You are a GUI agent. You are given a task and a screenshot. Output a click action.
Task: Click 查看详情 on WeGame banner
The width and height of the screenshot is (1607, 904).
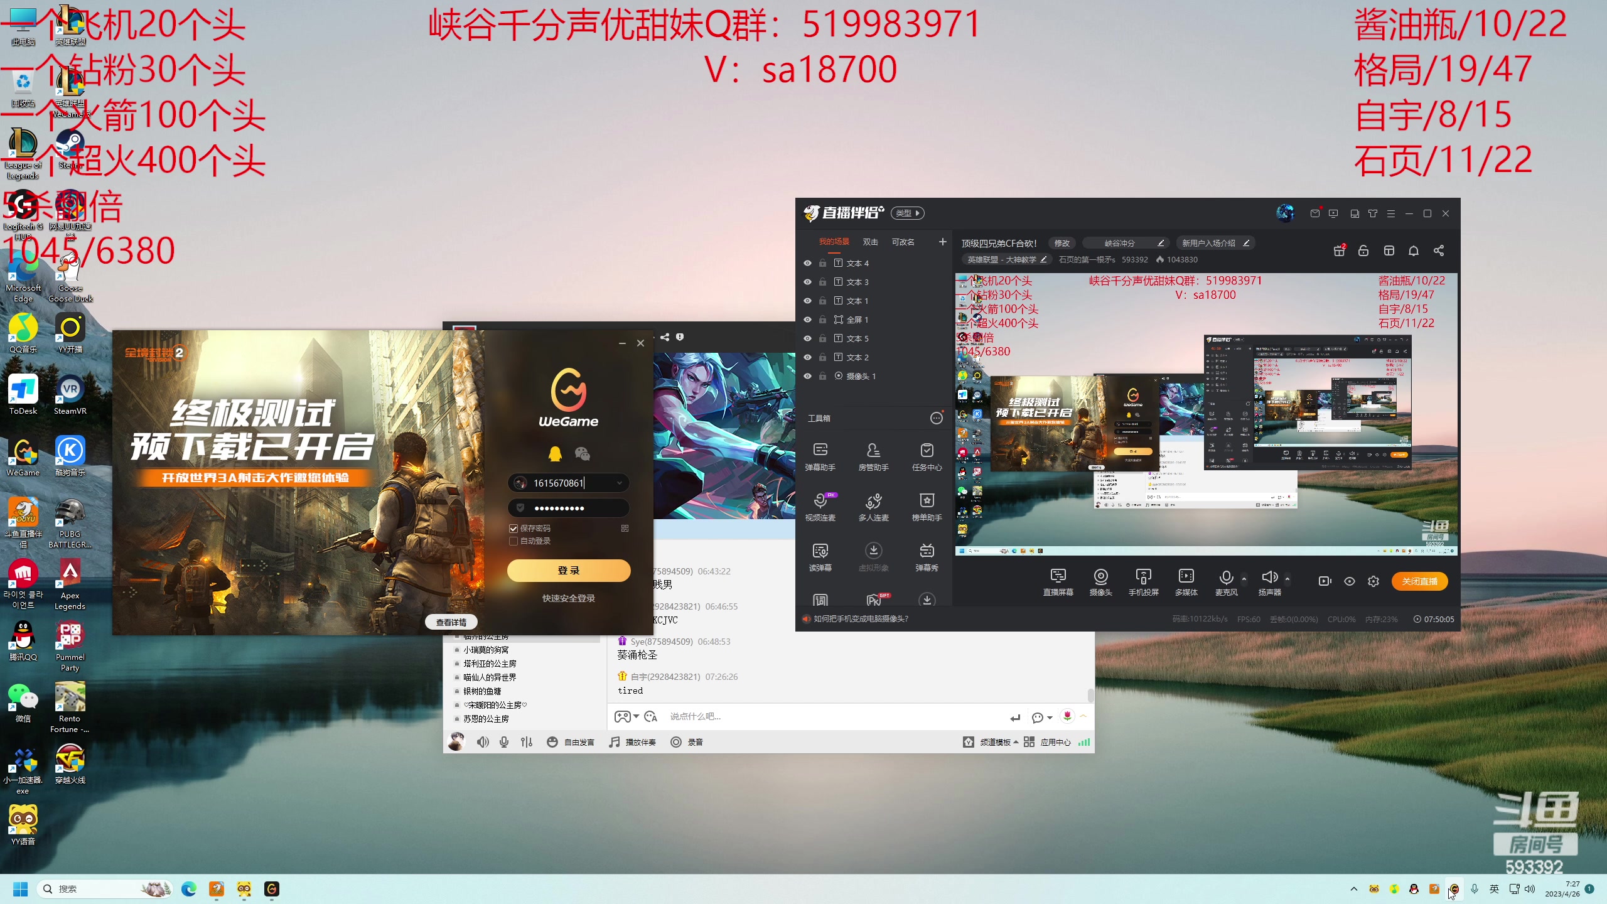451,622
